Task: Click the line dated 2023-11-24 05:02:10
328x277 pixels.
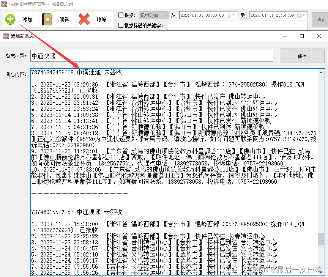Action: click(154, 255)
